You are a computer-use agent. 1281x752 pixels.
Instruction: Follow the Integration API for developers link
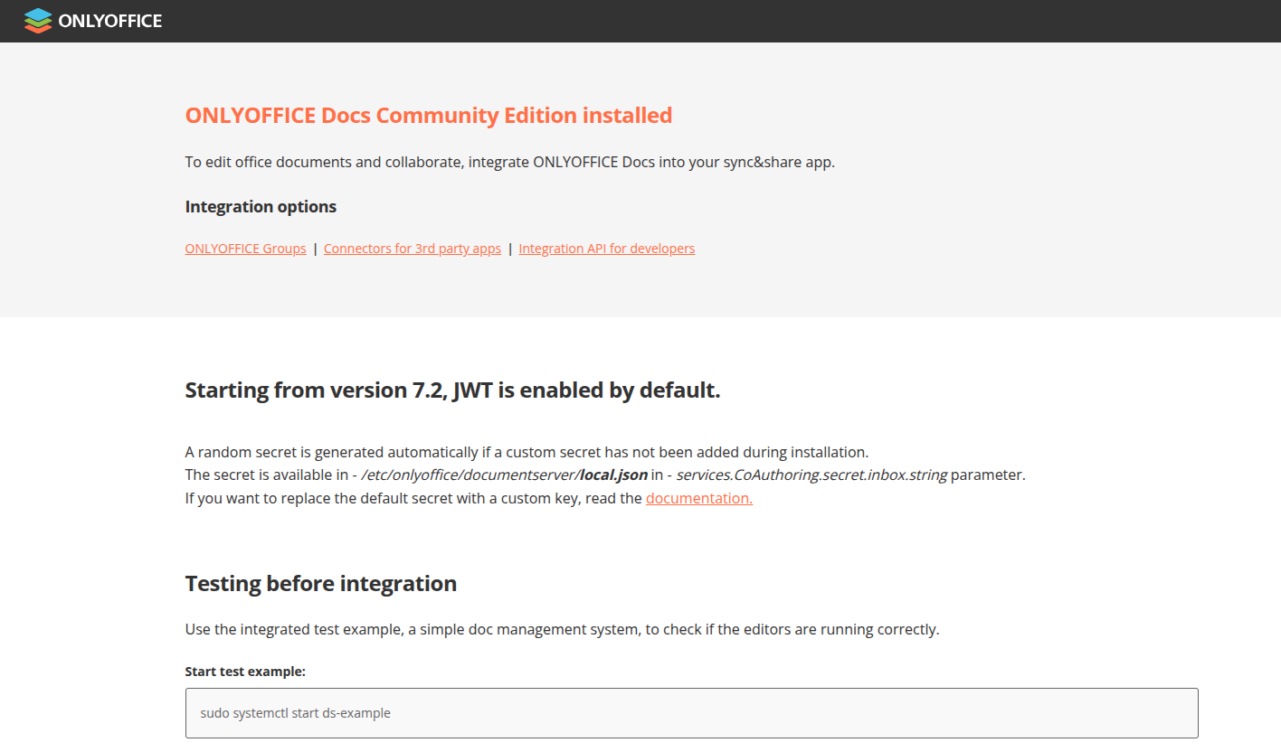point(607,249)
